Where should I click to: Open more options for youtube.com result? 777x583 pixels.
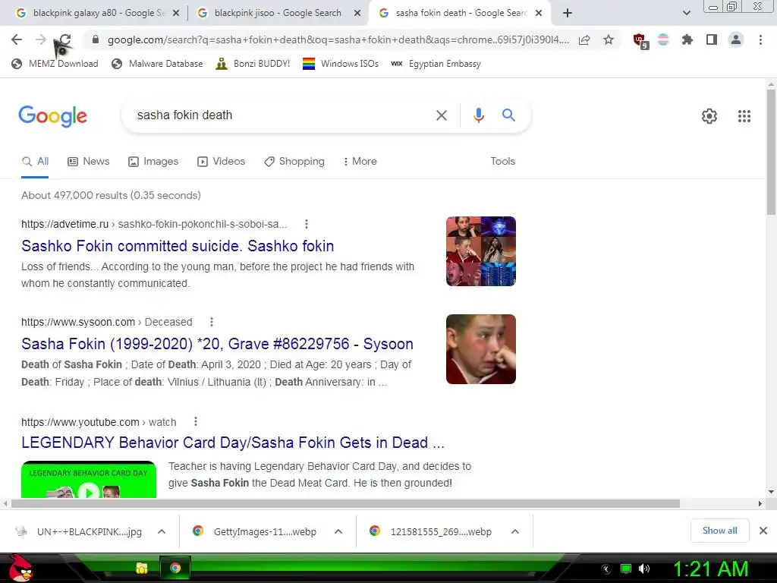tap(196, 422)
